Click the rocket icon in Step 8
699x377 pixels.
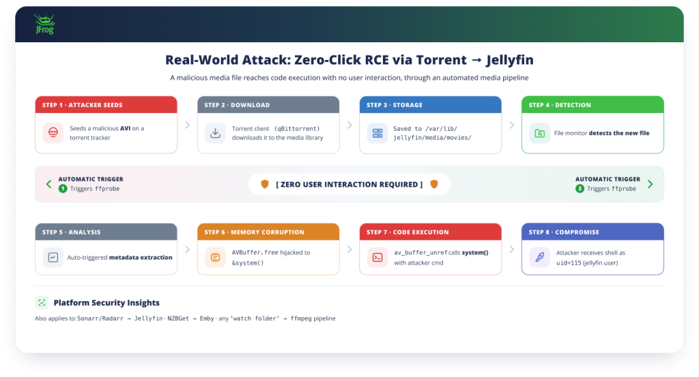[x=539, y=257]
